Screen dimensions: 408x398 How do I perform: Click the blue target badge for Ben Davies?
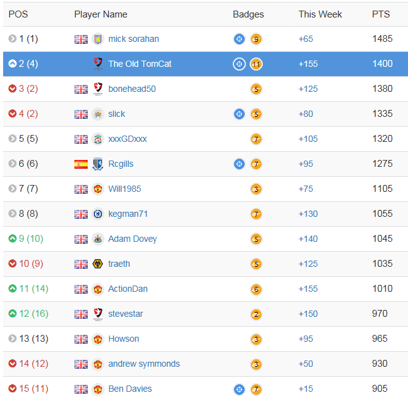[239, 389]
